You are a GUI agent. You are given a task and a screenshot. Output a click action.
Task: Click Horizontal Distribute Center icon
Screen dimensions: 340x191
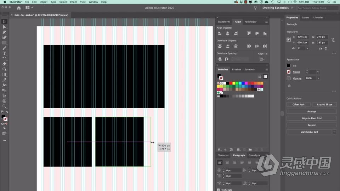coord(257,46)
